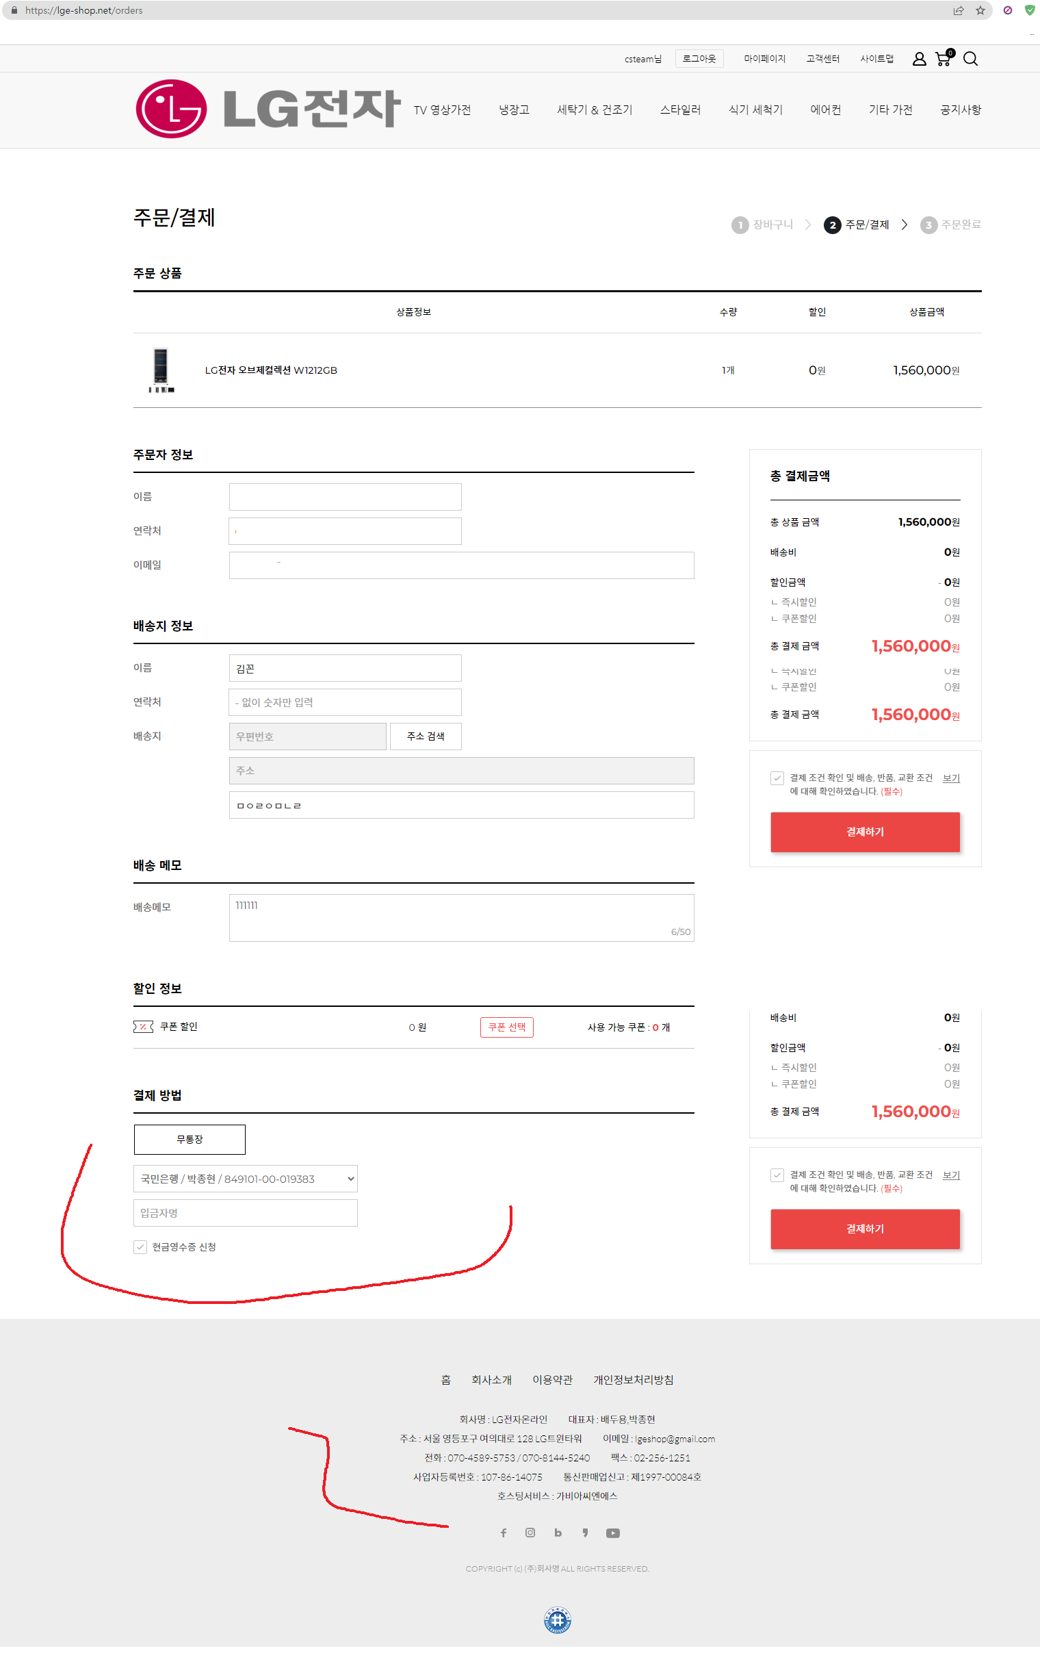Click the purple blocked-content icon in address bar
The height and width of the screenshot is (1677, 1040).
[x=1007, y=10]
